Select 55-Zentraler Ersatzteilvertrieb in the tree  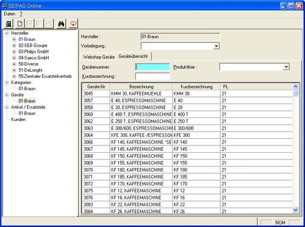coord(45,77)
